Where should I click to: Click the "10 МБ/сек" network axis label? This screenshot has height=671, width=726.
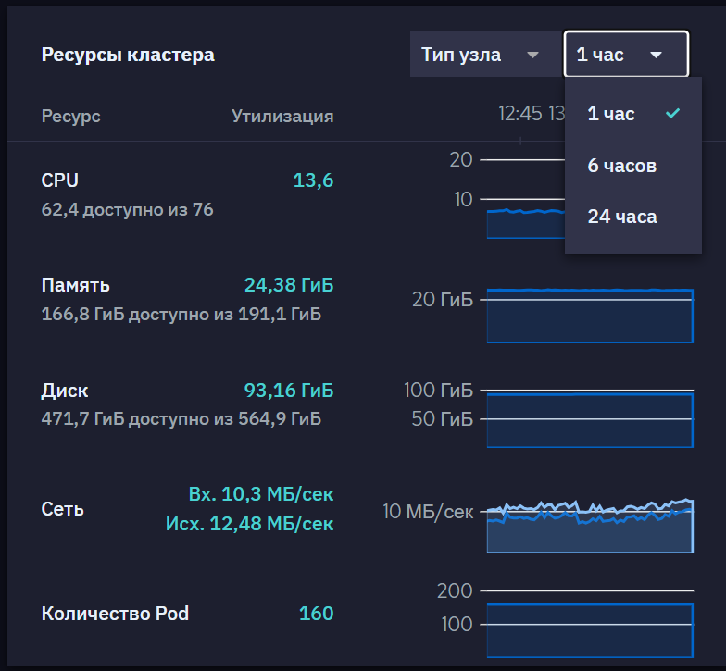[x=428, y=511]
